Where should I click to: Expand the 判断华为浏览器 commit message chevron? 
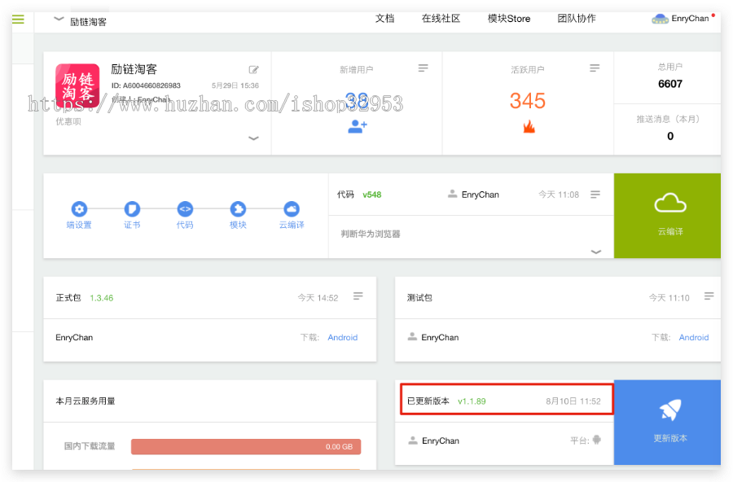click(x=595, y=252)
